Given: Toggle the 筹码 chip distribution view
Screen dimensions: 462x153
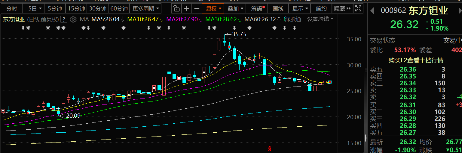Looking at the screenshot, I should [258, 8].
